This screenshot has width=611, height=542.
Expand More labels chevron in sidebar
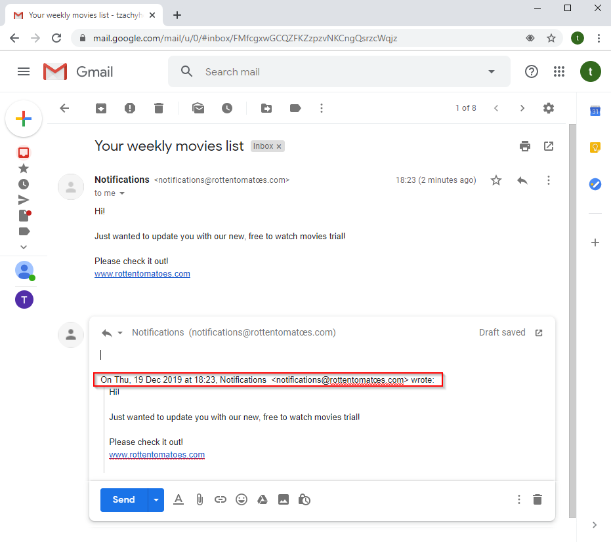pyautogui.click(x=24, y=247)
